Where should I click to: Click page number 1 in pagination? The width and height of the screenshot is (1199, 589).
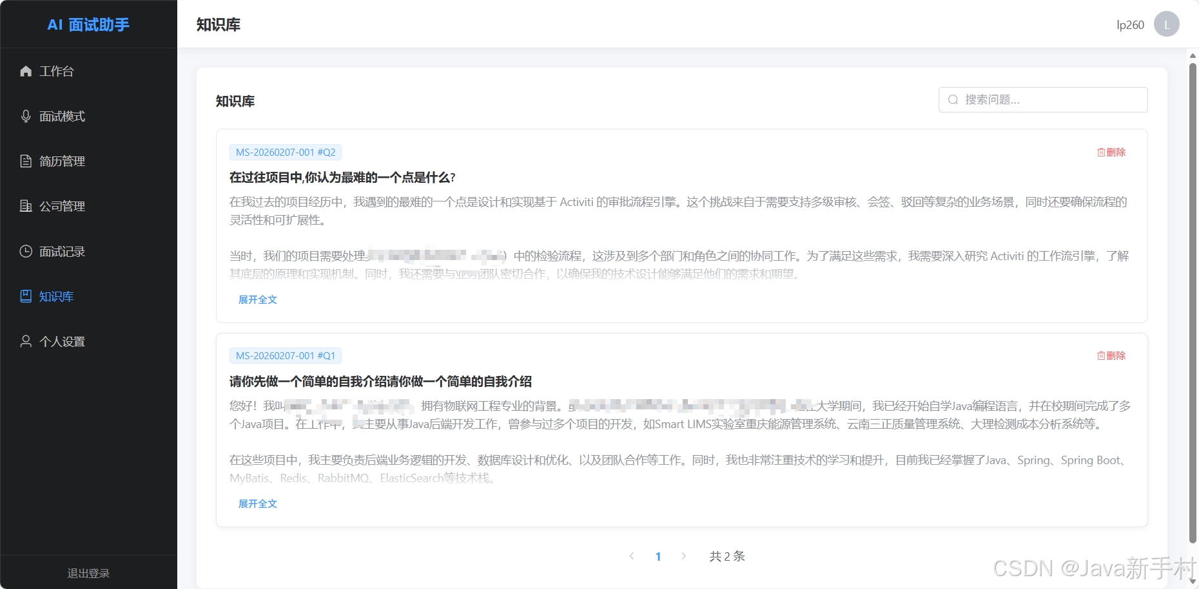(x=658, y=556)
